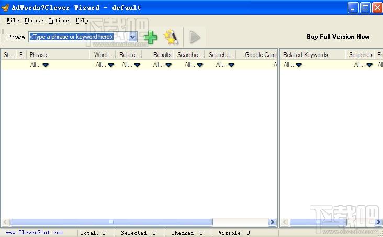Screen dimensions: 383x237
Task: Focus the phrase or keyword input field
Action: coord(78,37)
